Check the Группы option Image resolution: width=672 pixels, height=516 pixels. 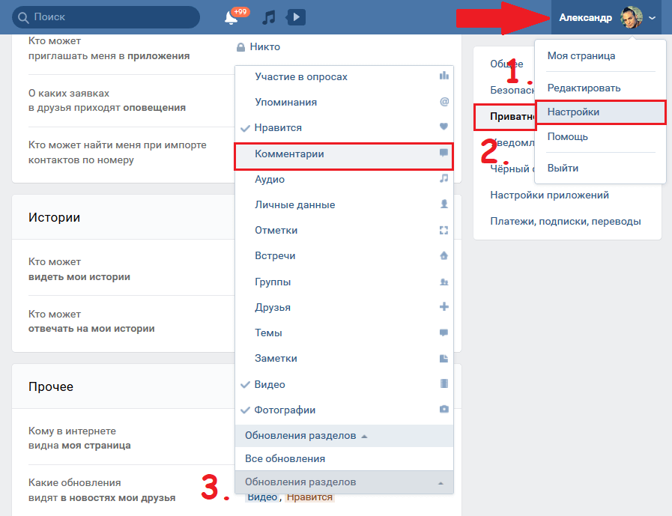[x=344, y=282]
